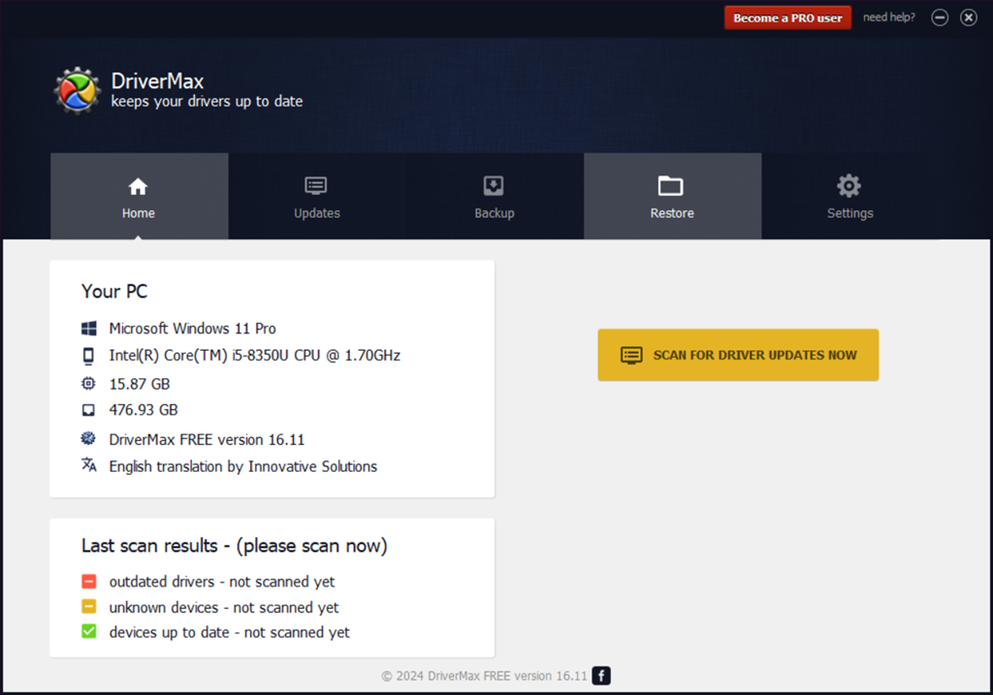Click the need help? link
The width and height of the screenshot is (993, 695).
[888, 17]
